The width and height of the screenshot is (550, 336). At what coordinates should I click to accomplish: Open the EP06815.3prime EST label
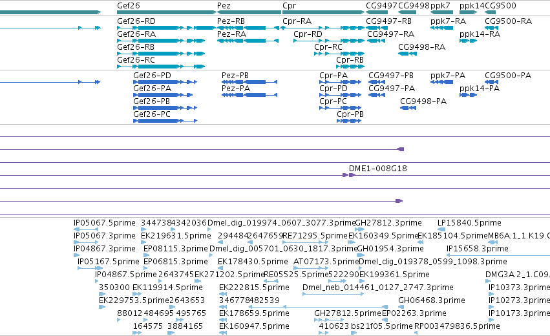click(175, 262)
